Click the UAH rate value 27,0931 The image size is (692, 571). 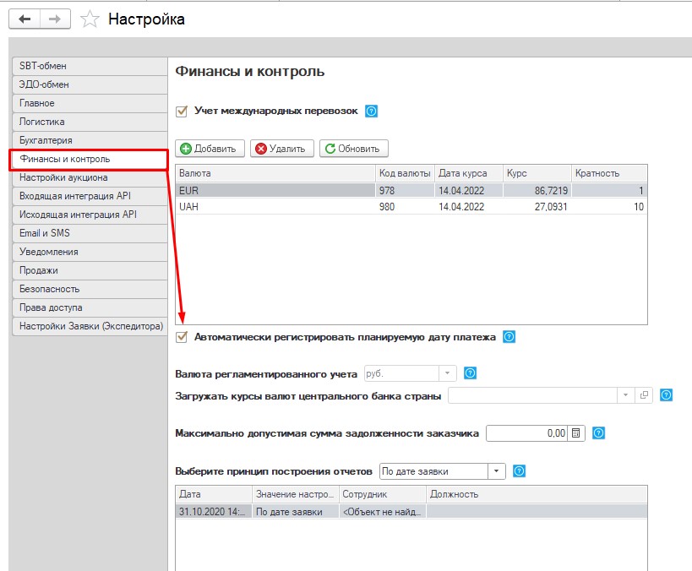point(551,206)
